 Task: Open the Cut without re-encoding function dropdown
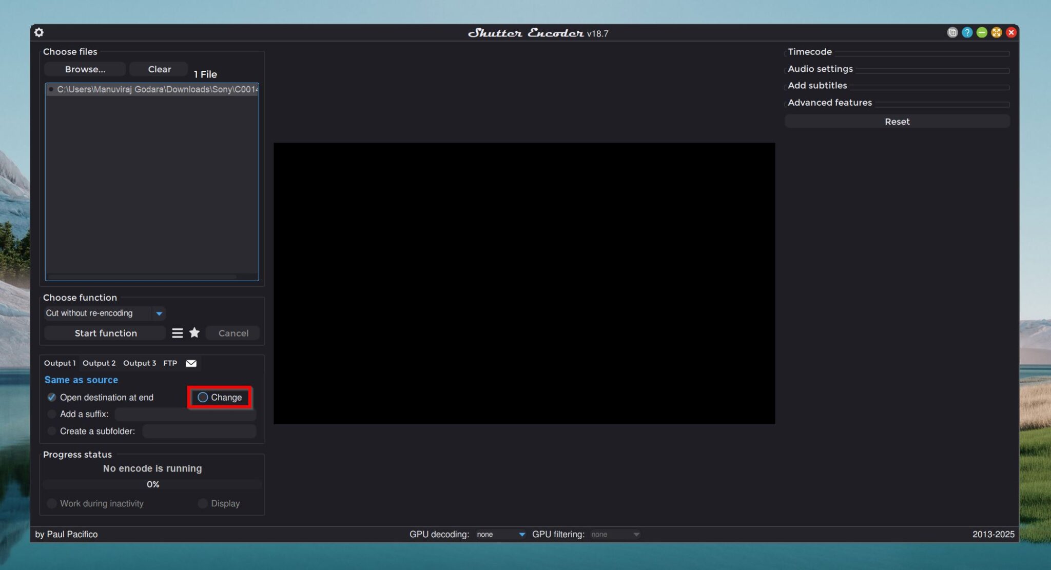pyautogui.click(x=105, y=313)
